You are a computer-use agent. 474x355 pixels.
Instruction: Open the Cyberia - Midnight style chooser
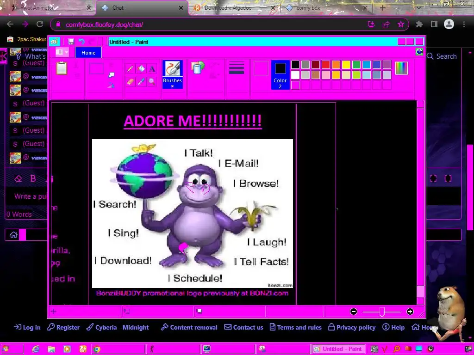(118, 327)
